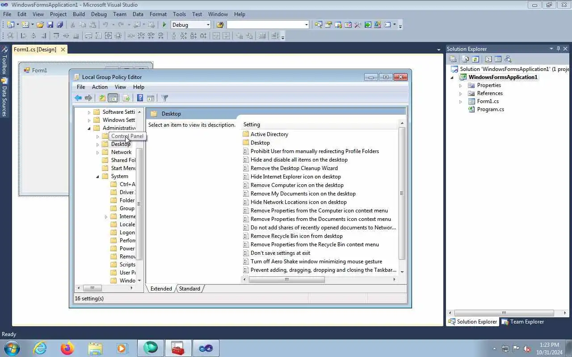Click the View Class Diagram icon
Screen dimensions: 572x357
pos(508,59)
